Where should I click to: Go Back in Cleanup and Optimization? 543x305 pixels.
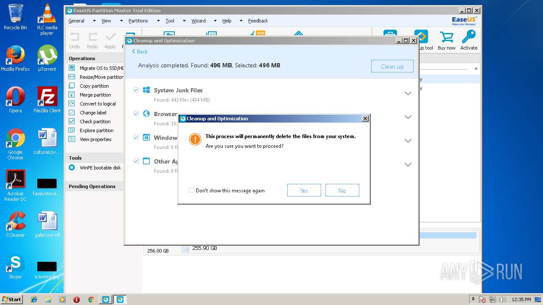(140, 52)
